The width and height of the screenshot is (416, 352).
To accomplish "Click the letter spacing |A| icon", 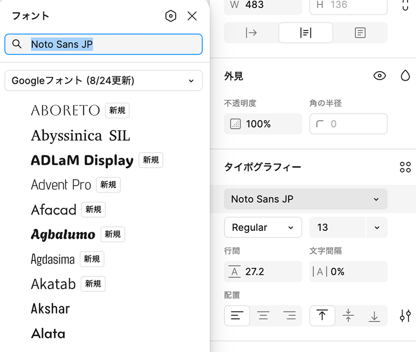I will [320, 271].
